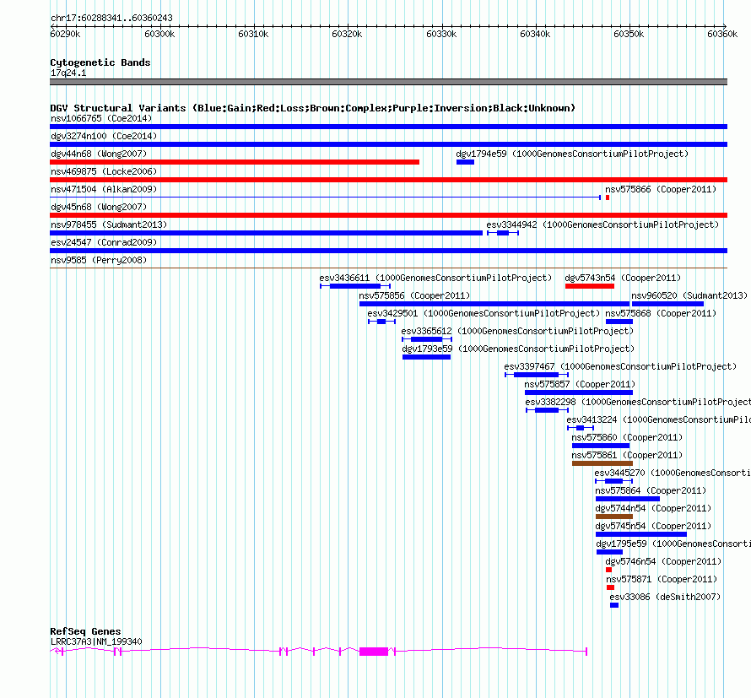The width and height of the screenshot is (751, 698).
Task: Select nsv978455 (Sudmant2013) label
Action: click(109, 225)
